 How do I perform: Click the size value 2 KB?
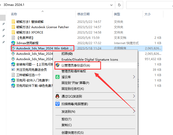(158, 38)
